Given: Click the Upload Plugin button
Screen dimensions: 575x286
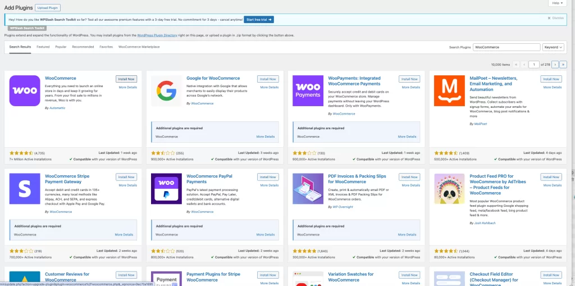Looking at the screenshot, I should tap(48, 8).
